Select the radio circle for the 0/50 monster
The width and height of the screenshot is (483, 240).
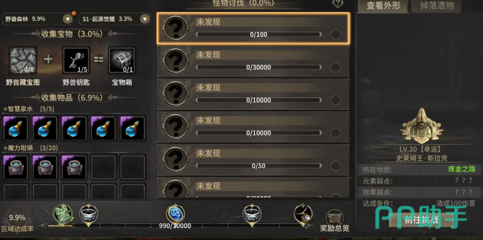[336, 166]
